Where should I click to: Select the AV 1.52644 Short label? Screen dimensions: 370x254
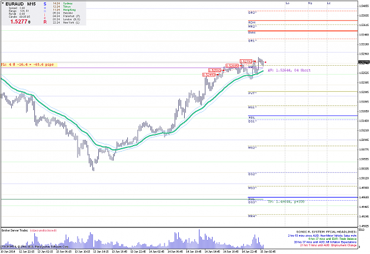(289, 70)
